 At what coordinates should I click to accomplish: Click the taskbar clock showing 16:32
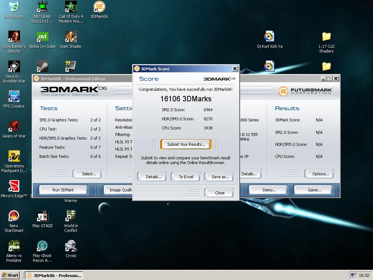click(364, 275)
